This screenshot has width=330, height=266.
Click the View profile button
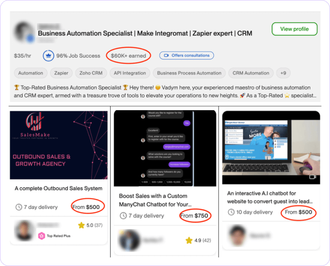coord(294,29)
